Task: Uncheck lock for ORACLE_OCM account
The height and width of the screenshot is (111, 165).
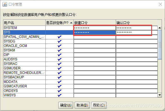Action: coord(60,46)
